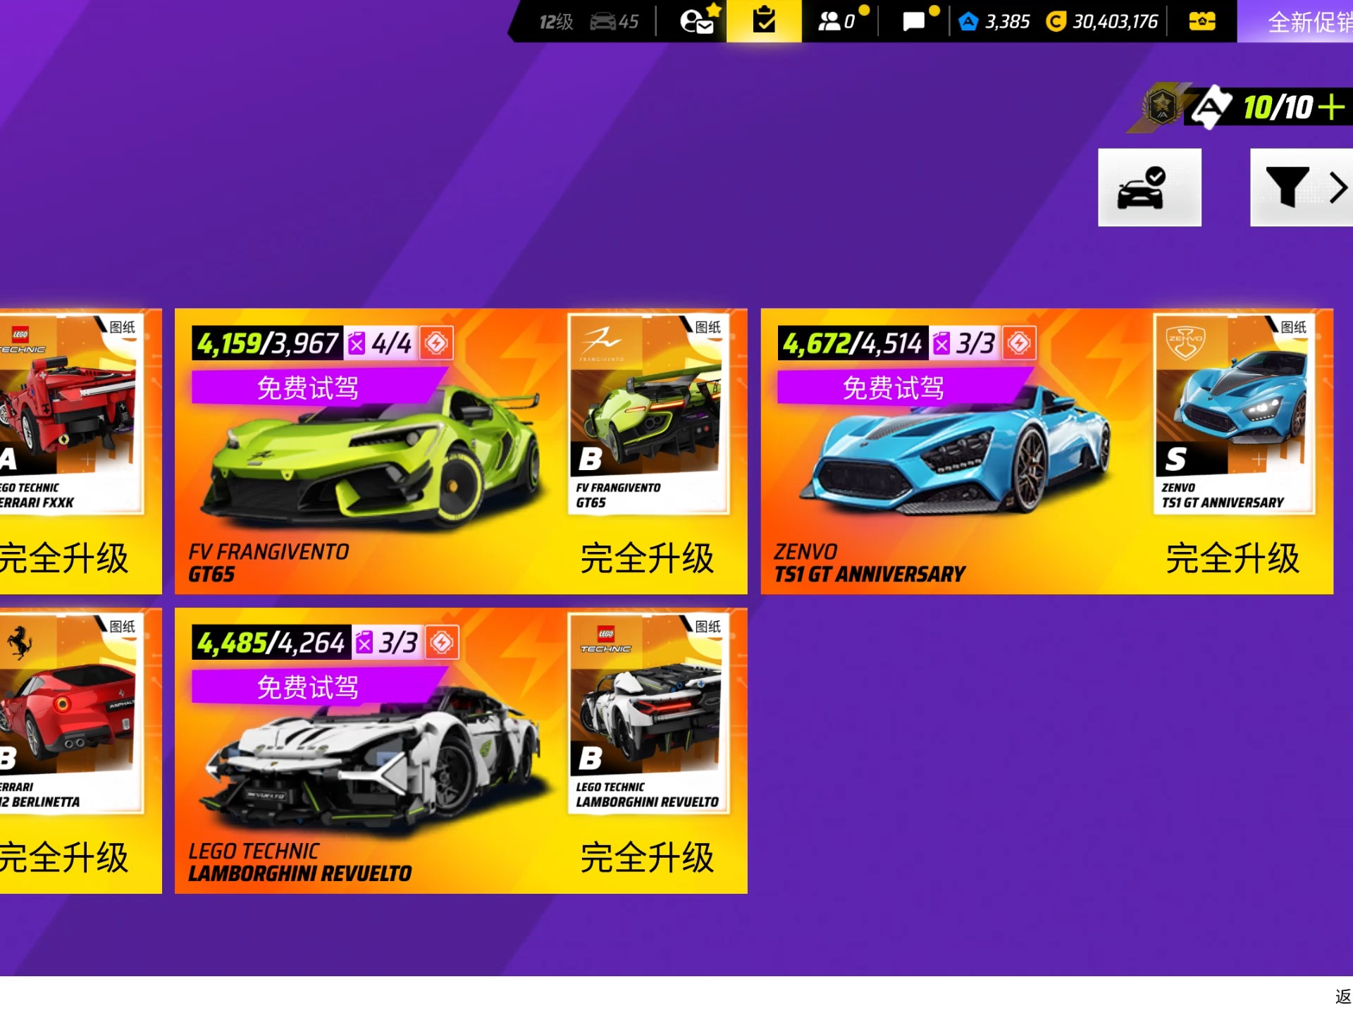This screenshot has width=1353, height=1015.
Task: Open the Zenvo TS1 GT Anniversary blueprint card
Action: coord(1234,414)
